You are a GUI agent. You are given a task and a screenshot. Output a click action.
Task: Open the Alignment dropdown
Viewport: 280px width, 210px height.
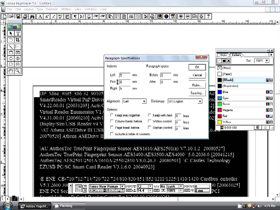(x=134, y=101)
